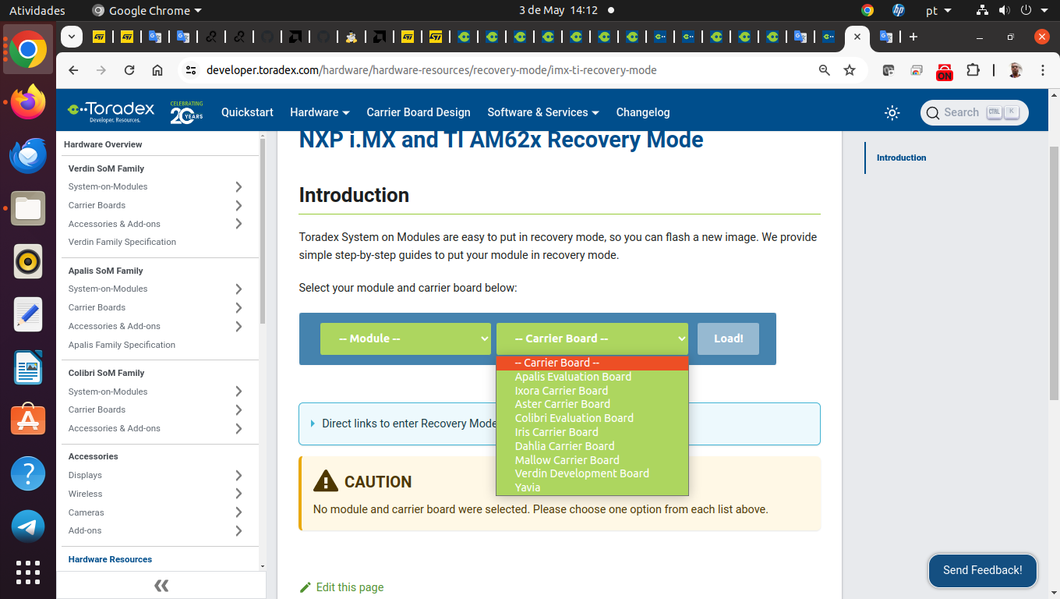Viewport: 1060px width, 599px height.
Task: Bookmark this page with the star icon
Action: pos(850,70)
